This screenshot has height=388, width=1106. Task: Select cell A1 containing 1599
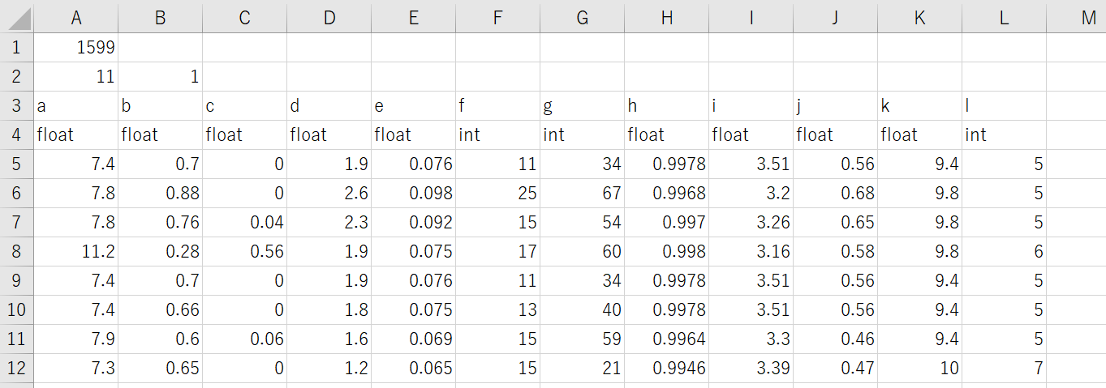[x=75, y=47]
